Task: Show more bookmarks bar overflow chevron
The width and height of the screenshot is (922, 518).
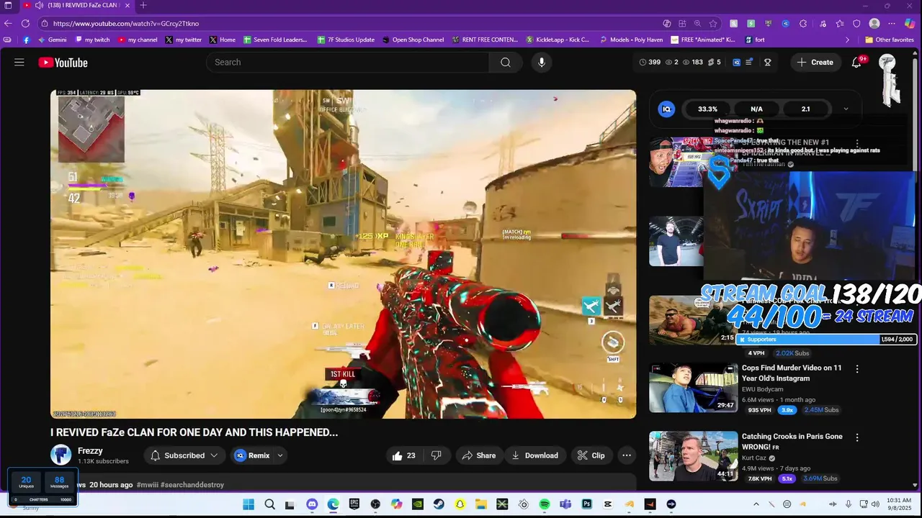Action: point(847,40)
